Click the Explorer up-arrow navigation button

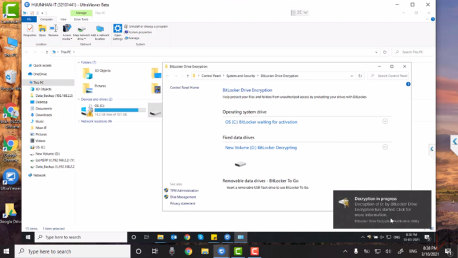coord(47,52)
